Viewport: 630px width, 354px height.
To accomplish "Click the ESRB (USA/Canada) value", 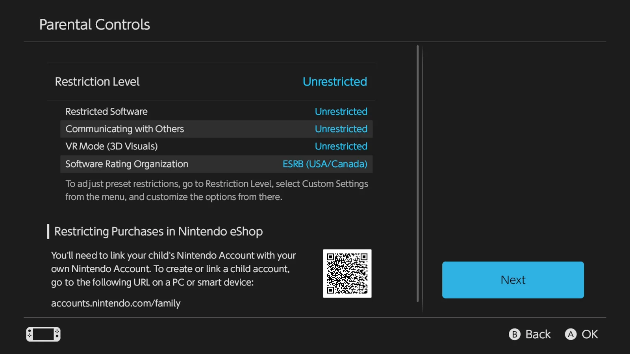I will (325, 164).
